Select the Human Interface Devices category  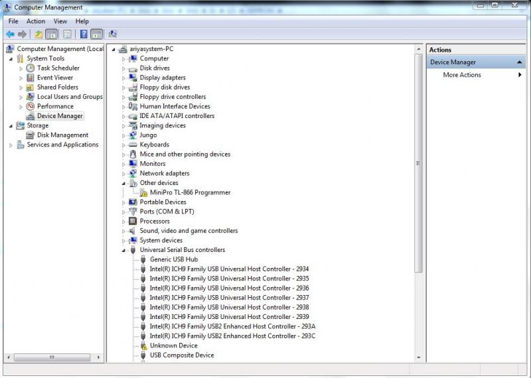point(175,106)
